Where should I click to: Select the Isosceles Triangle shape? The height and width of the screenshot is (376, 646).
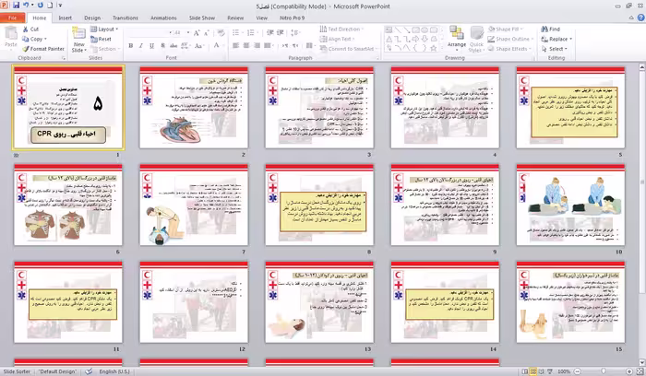click(x=389, y=39)
